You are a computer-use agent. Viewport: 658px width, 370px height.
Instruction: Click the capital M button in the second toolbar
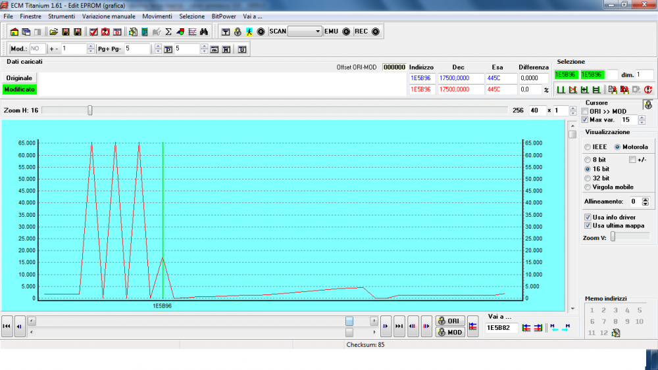tap(226, 49)
